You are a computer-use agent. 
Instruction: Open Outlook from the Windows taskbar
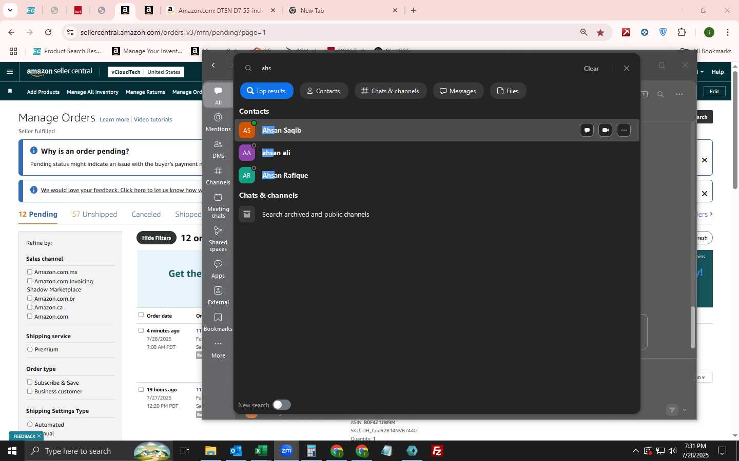pos(236,451)
